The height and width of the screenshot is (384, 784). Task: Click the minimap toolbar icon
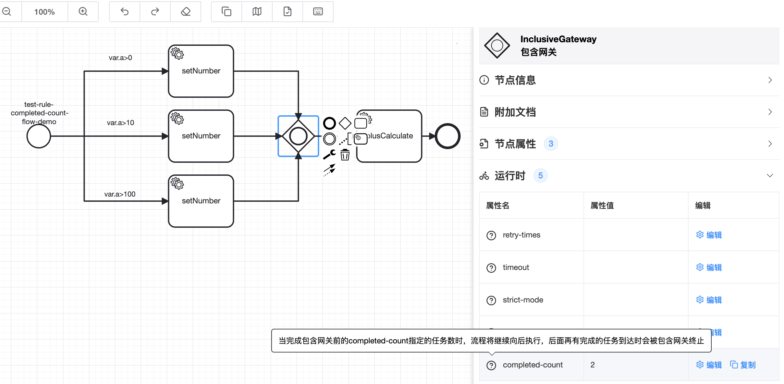[x=257, y=12]
